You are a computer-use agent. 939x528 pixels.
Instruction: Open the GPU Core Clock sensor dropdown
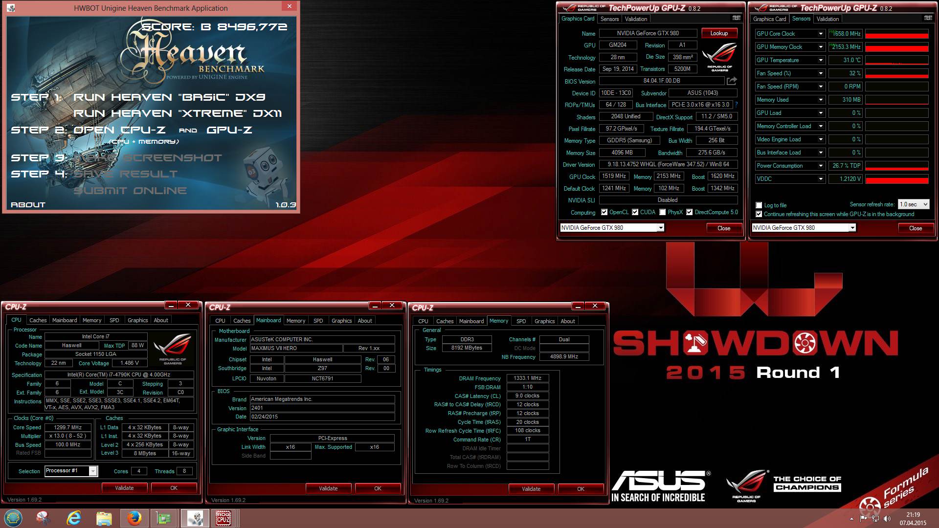[820, 34]
